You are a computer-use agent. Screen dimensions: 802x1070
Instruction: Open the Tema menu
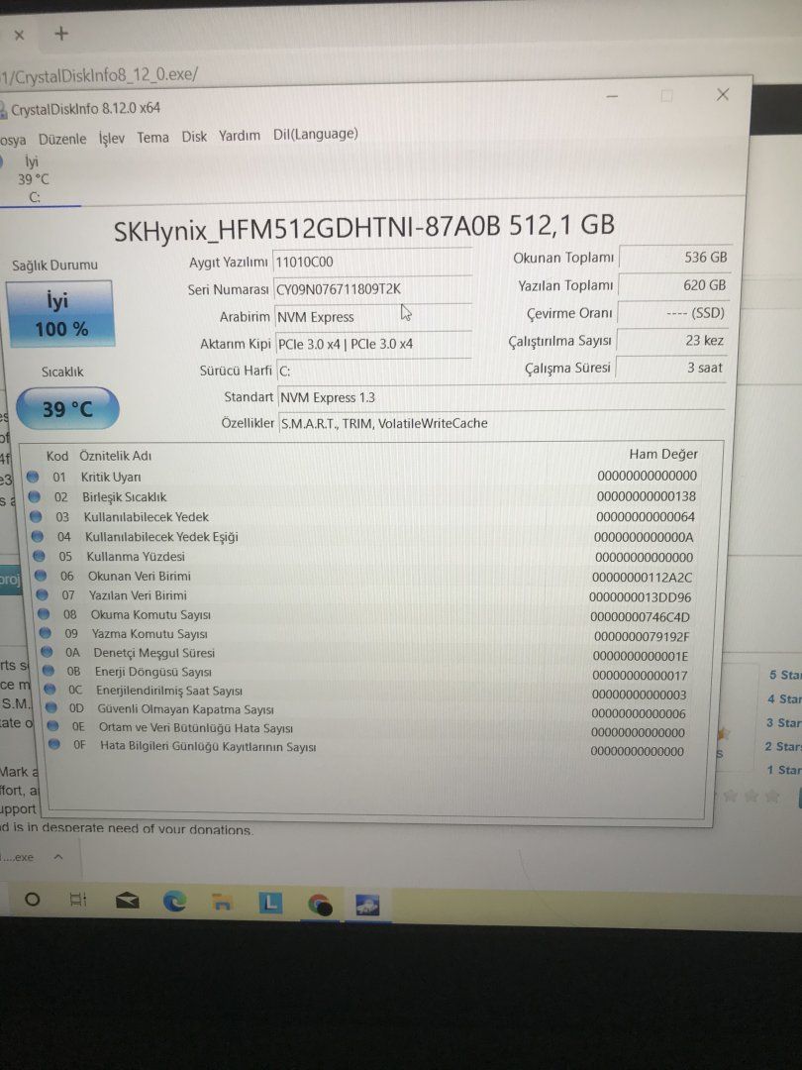(152, 137)
